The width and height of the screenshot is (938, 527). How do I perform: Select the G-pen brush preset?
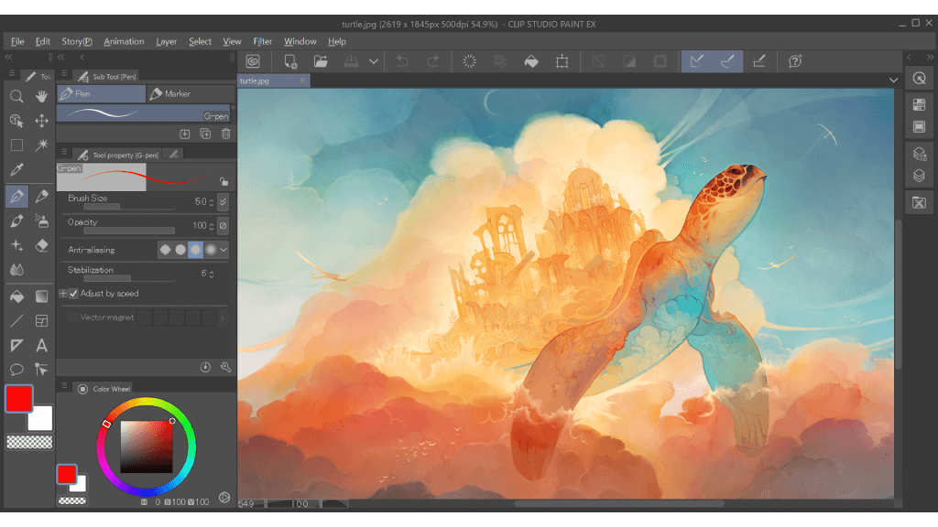coord(143,113)
